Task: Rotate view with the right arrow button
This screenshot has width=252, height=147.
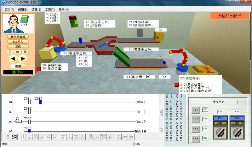Action: tap(23, 58)
